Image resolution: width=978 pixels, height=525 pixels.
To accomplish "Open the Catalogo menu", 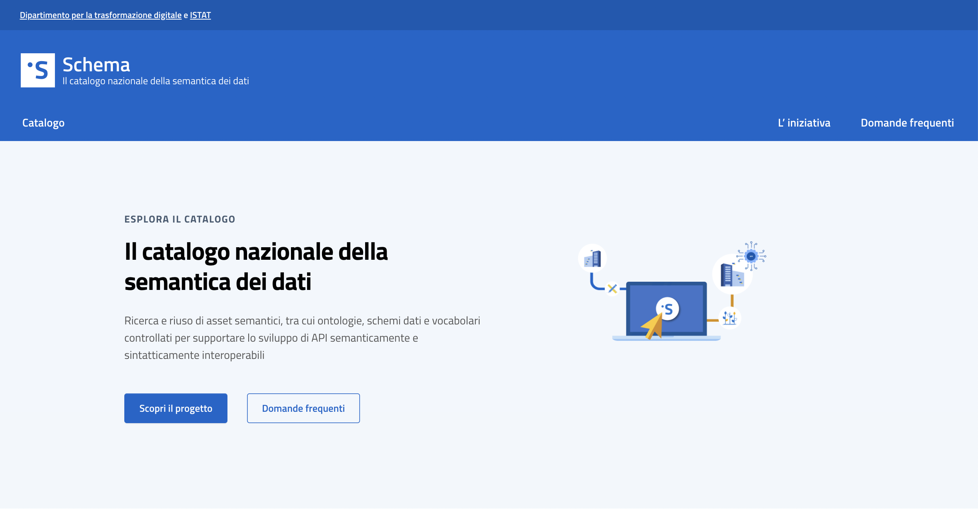I will point(43,123).
